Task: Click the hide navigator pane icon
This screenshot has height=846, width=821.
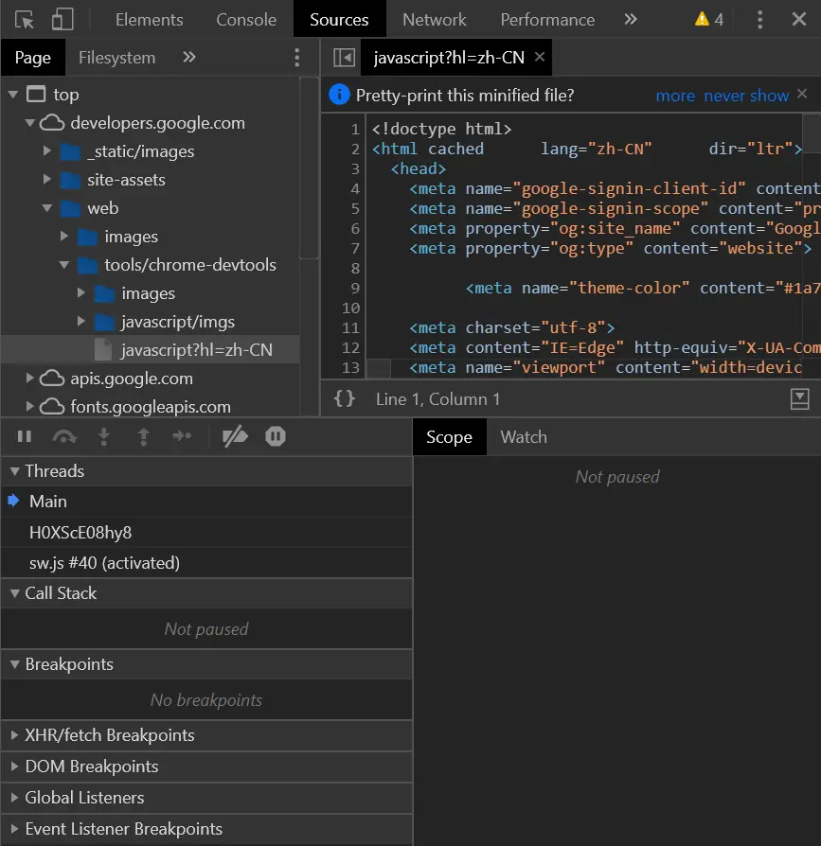Action: coord(345,58)
